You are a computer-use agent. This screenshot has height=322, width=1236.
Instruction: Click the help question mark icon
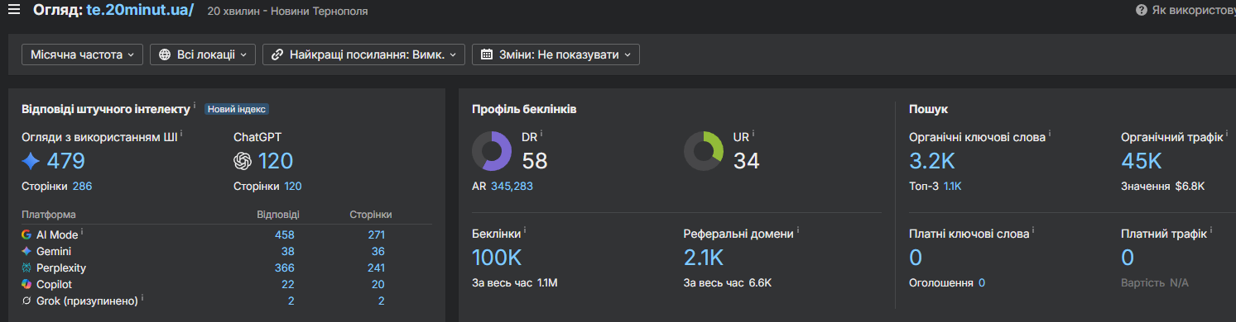1142,10
